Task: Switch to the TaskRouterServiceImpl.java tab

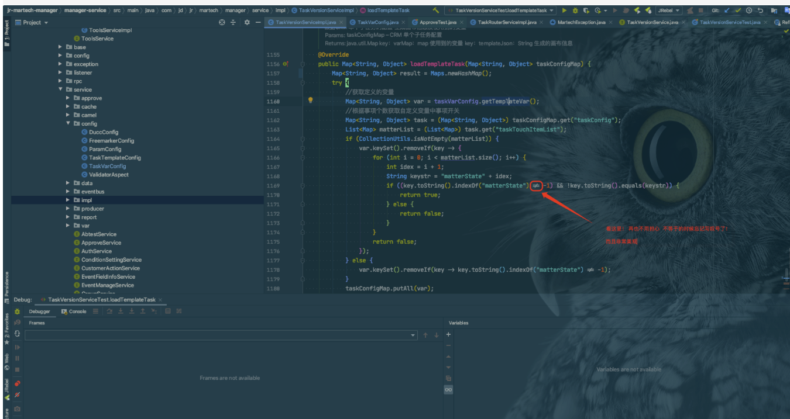Action: 507,22
